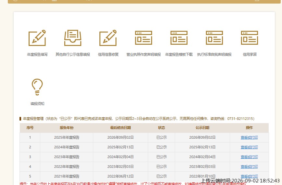Open the 执行标准自我声明填报 icon
Screen dimensions: 282x185
tap(214, 38)
